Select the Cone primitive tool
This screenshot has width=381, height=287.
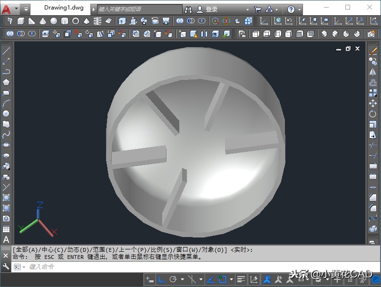coord(43,21)
